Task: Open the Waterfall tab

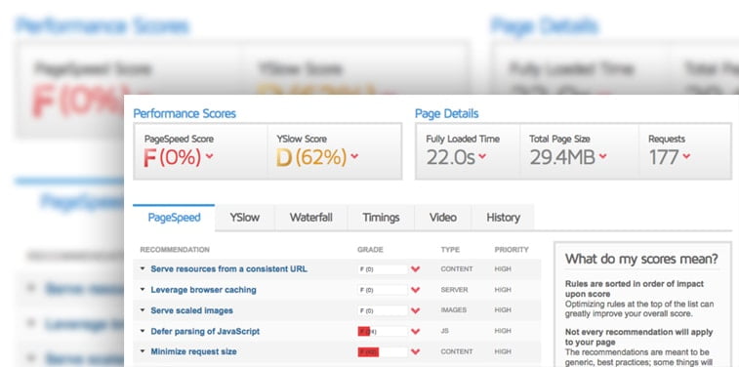Action: (311, 218)
